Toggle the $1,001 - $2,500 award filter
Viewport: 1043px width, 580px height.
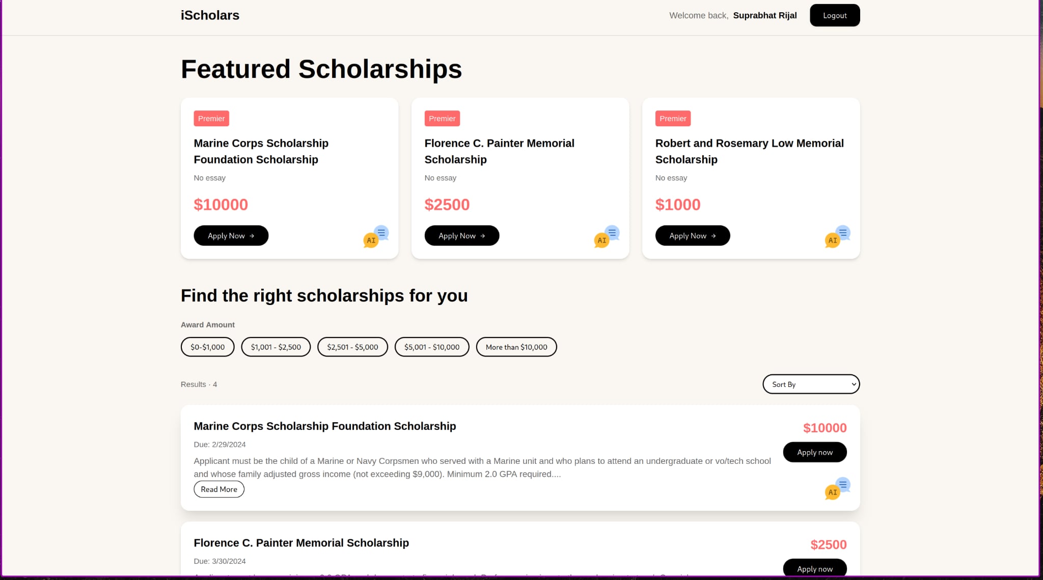(276, 347)
